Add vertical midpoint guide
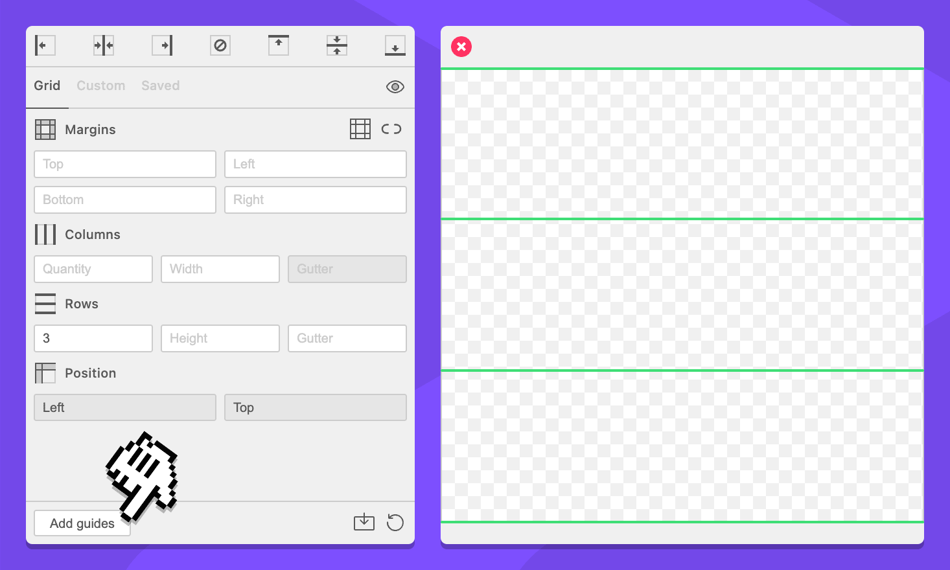The height and width of the screenshot is (570, 950). [x=104, y=45]
